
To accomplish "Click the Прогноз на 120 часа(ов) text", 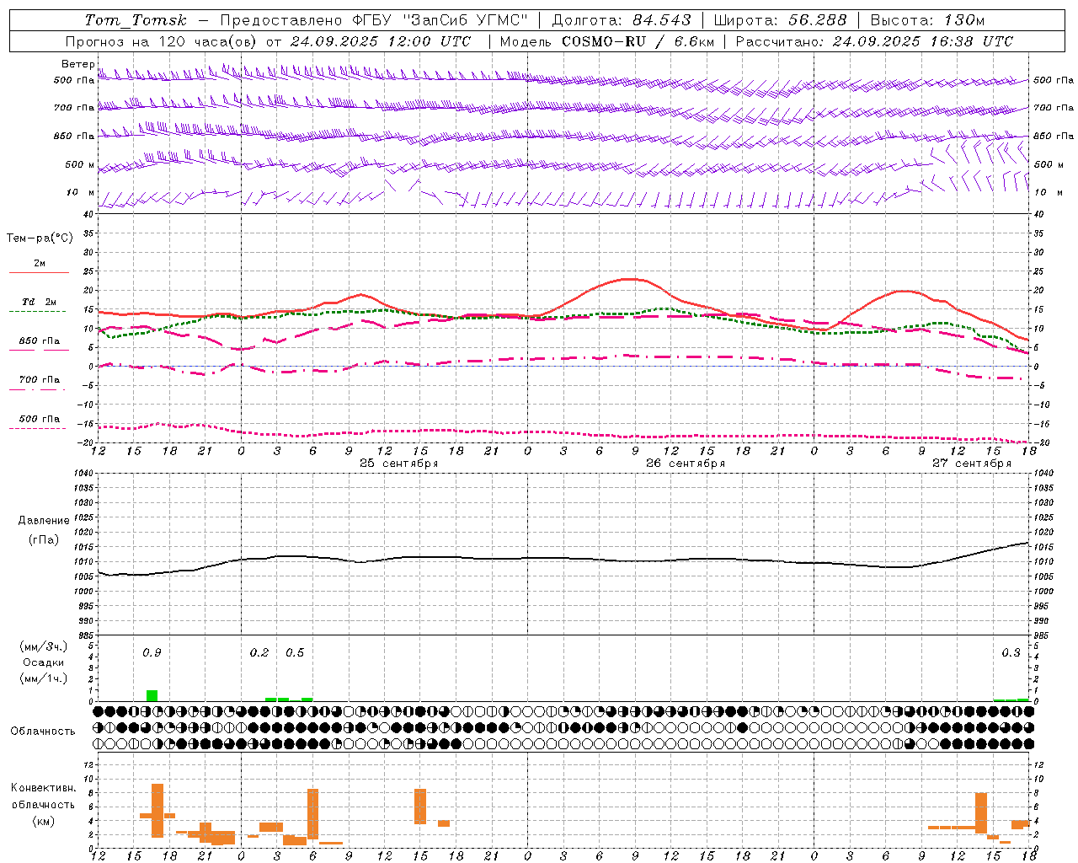I will 162,41.
